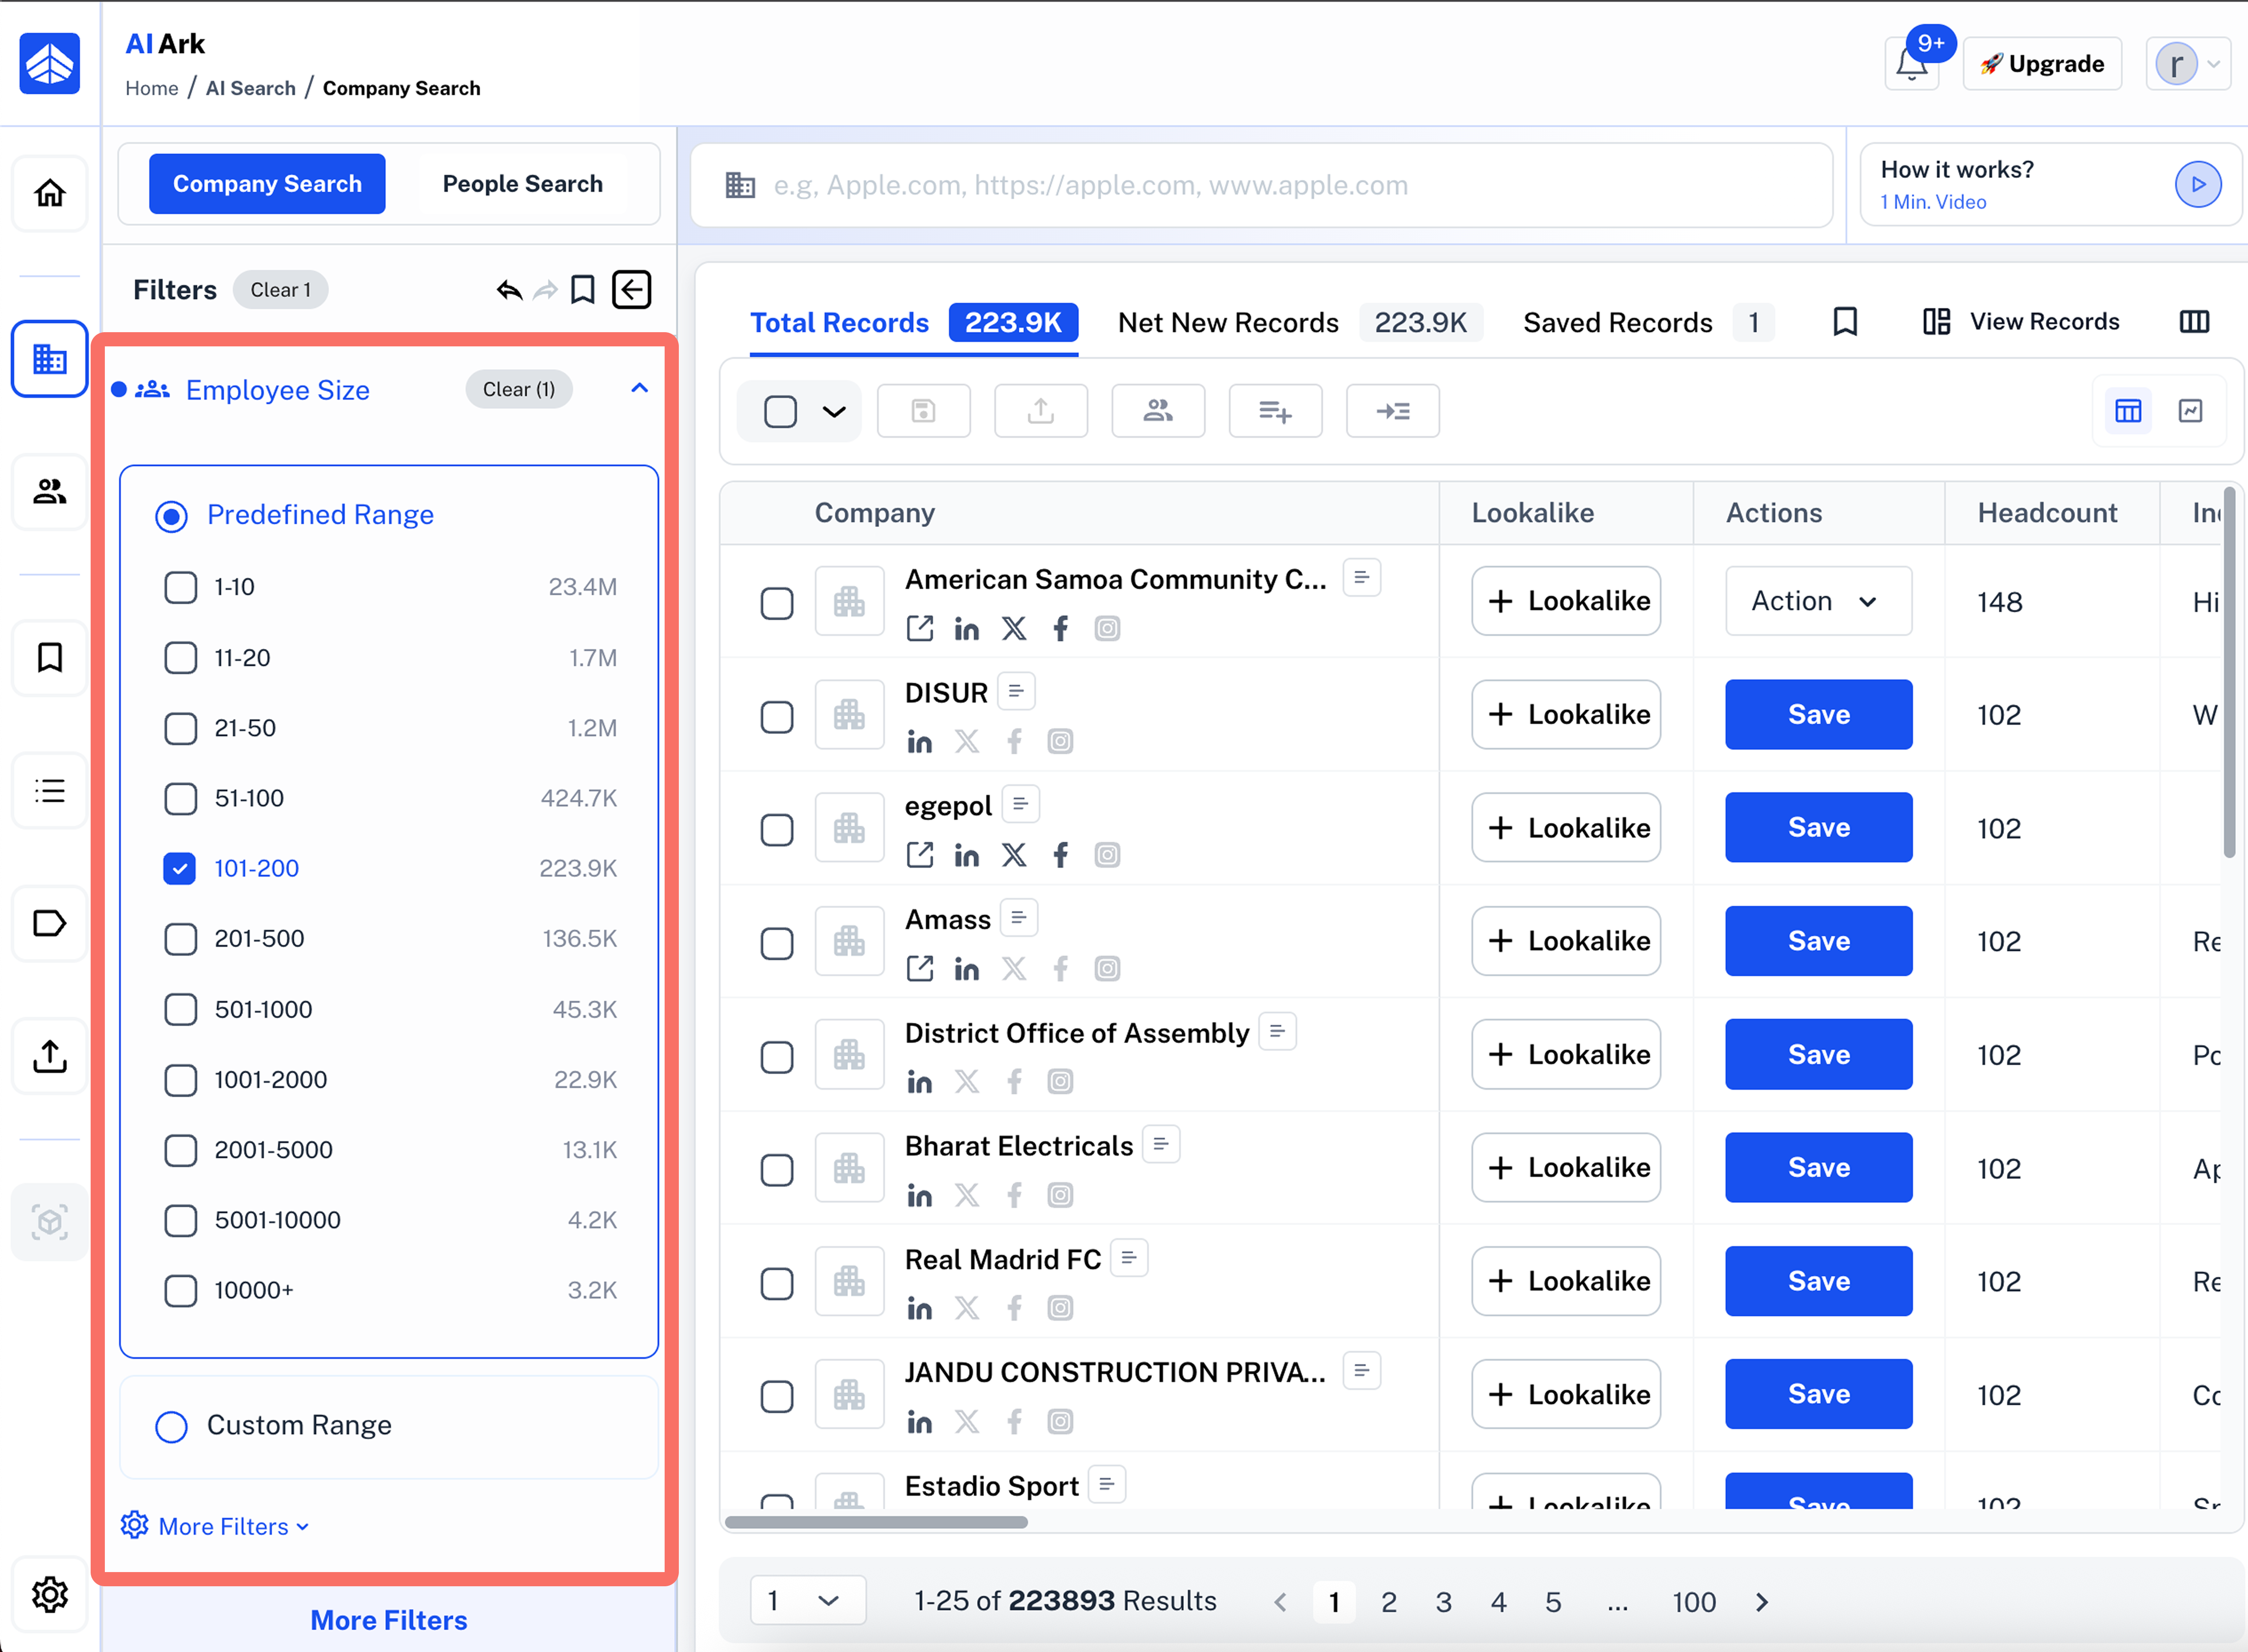The image size is (2248, 1652).
Task: Select the Predefined Range radio button
Action: tap(171, 516)
